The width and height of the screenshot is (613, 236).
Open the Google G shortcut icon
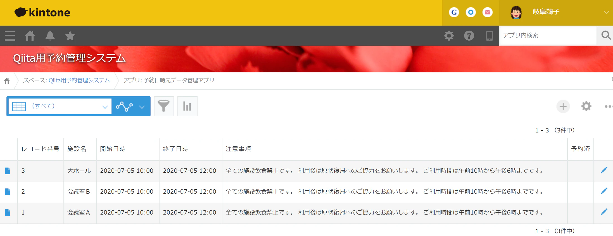pyautogui.click(x=454, y=12)
